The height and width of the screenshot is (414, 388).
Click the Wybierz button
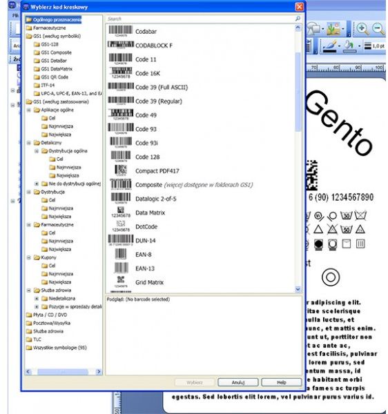pyautogui.click(x=195, y=382)
